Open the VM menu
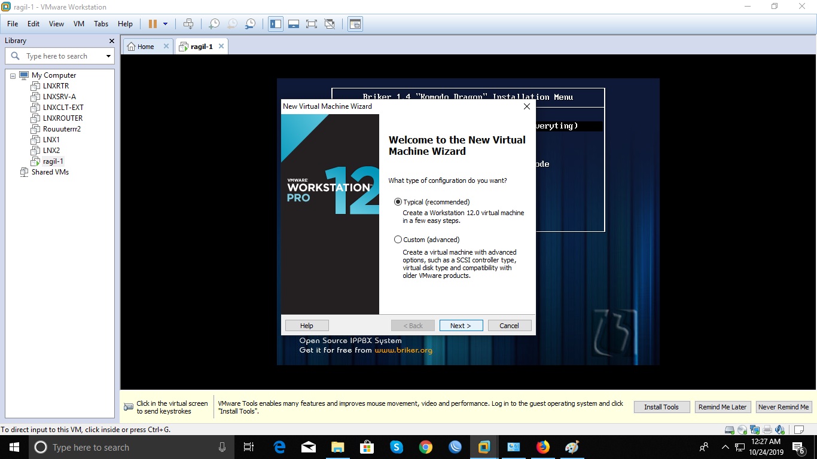Image resolution: width=817 pixels, height=459 pixels. point(78,24)
